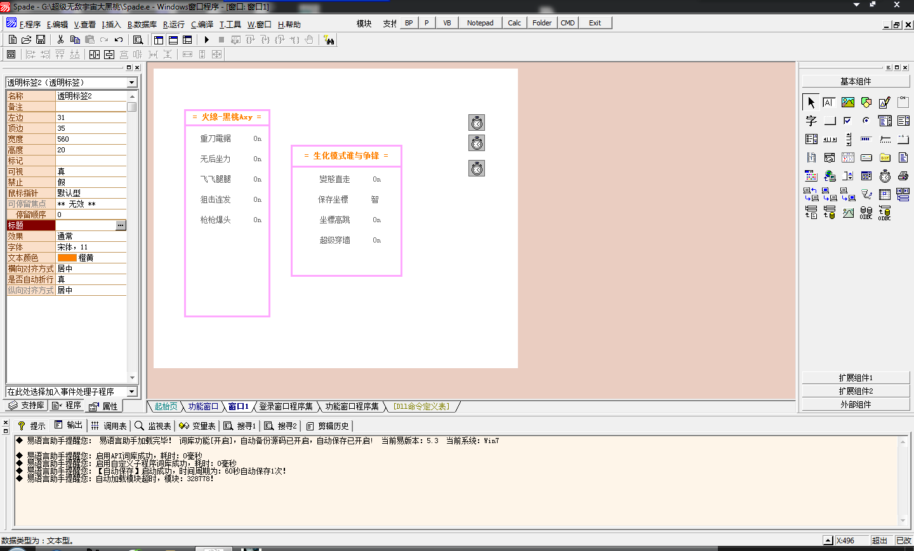Pick the progress bar component icon
Image resolution: width=914 pixels, height=551 pixels.
[x=866, y=139]
